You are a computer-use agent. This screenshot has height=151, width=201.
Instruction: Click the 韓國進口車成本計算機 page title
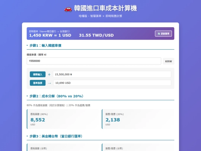[x=105, y=8]
